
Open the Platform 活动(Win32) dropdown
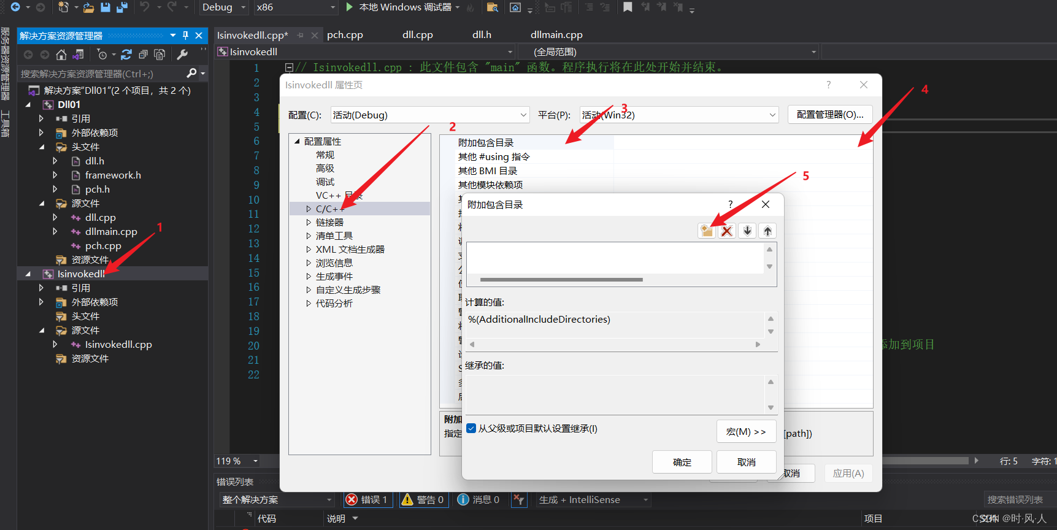(679, 115)
